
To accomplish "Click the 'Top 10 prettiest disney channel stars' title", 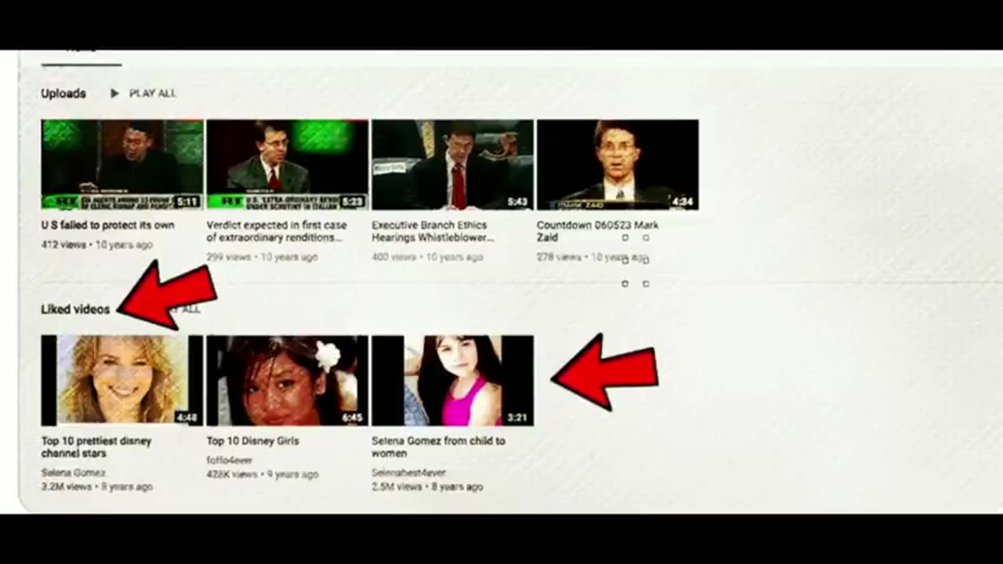I will [96, 447].
